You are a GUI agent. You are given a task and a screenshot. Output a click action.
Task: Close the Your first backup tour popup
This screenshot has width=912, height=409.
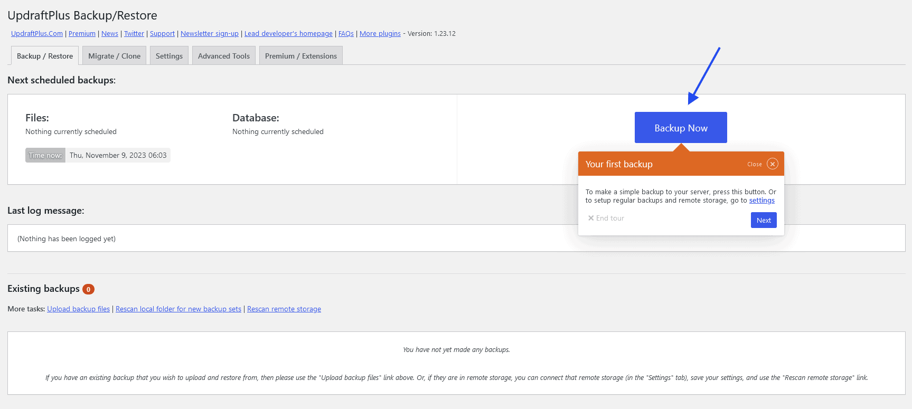point(772,164)
